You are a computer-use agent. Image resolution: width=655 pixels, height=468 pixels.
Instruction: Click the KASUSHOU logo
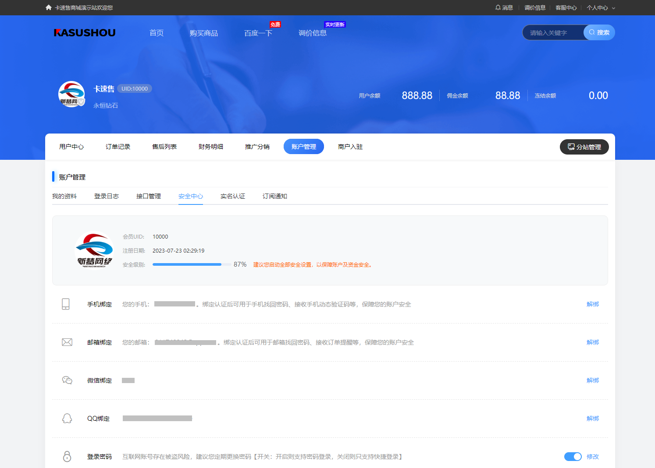click(85, 33)
